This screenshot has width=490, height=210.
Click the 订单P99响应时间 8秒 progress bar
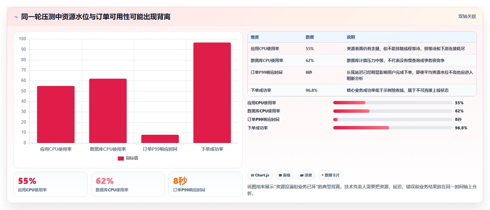[393, 120]
